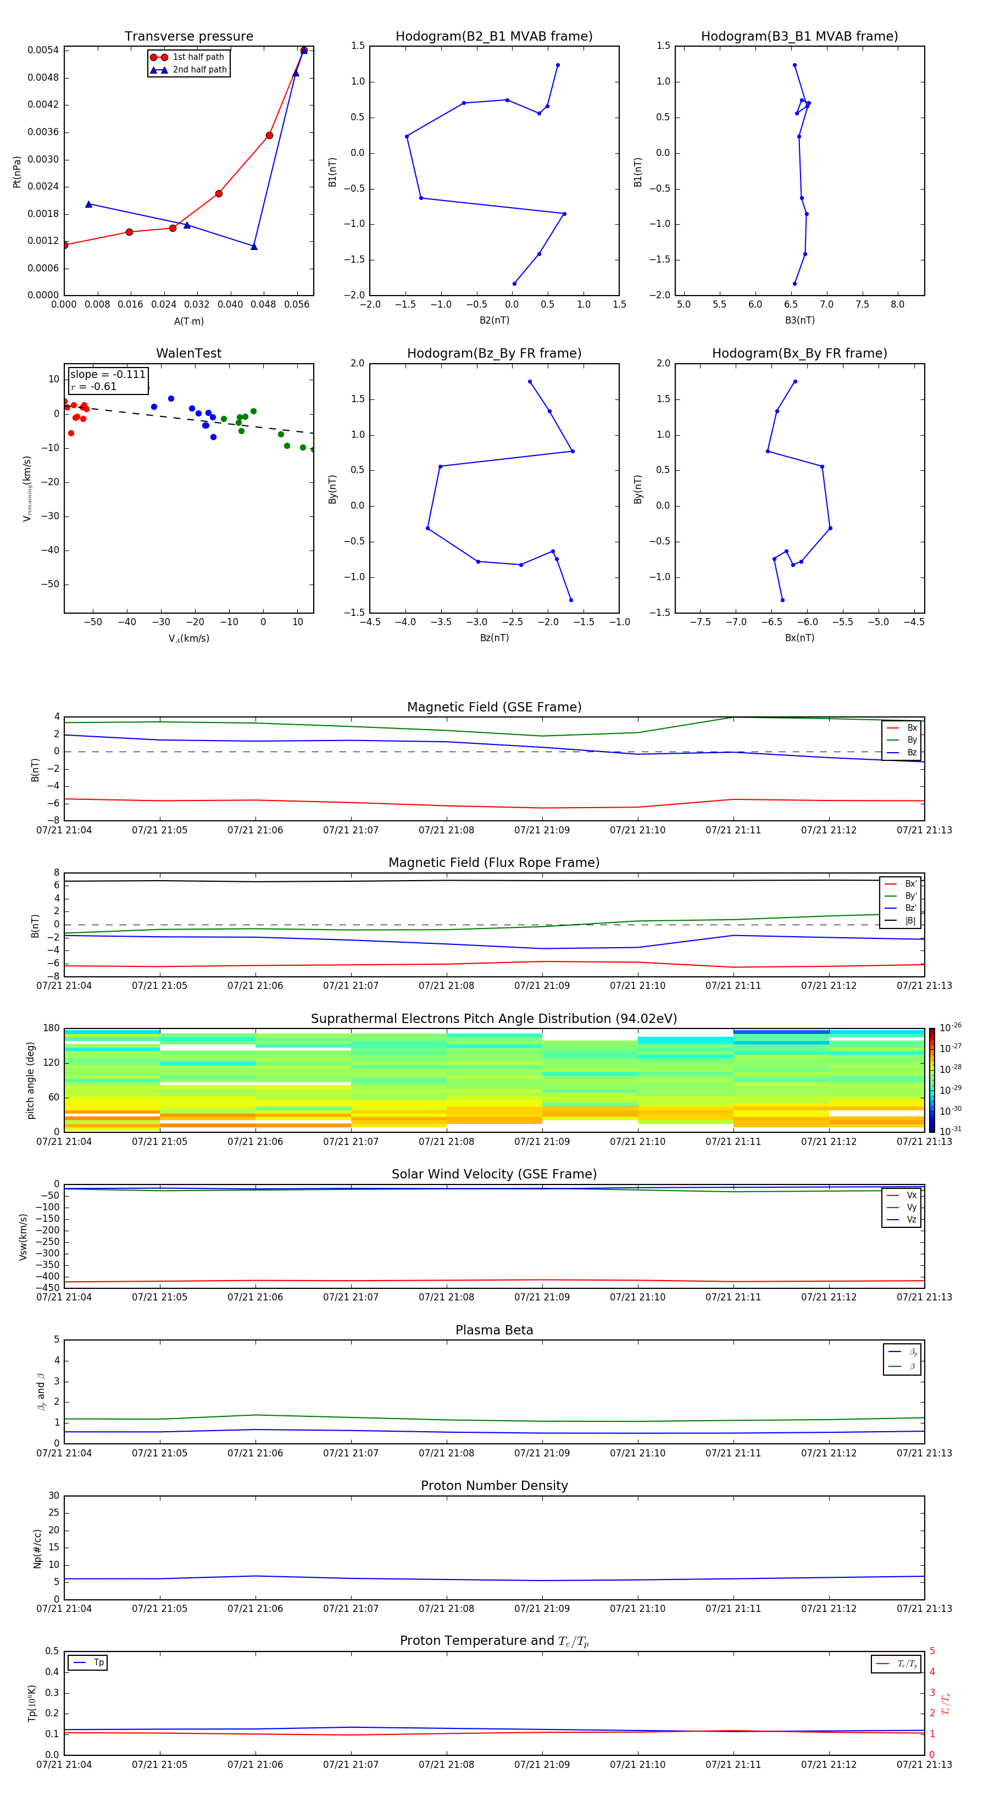Click the 'Hodogram(B3_B1 MVAB frame)' title
The height and width of the screenshot is (1813, 989).
pyautogui.click(x=799, y=37)
